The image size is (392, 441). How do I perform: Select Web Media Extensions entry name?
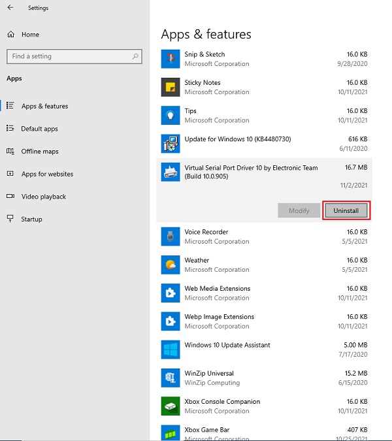click(218, 288)
